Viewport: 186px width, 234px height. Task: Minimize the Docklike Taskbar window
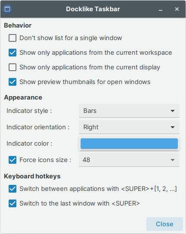[x=161, y=9]
